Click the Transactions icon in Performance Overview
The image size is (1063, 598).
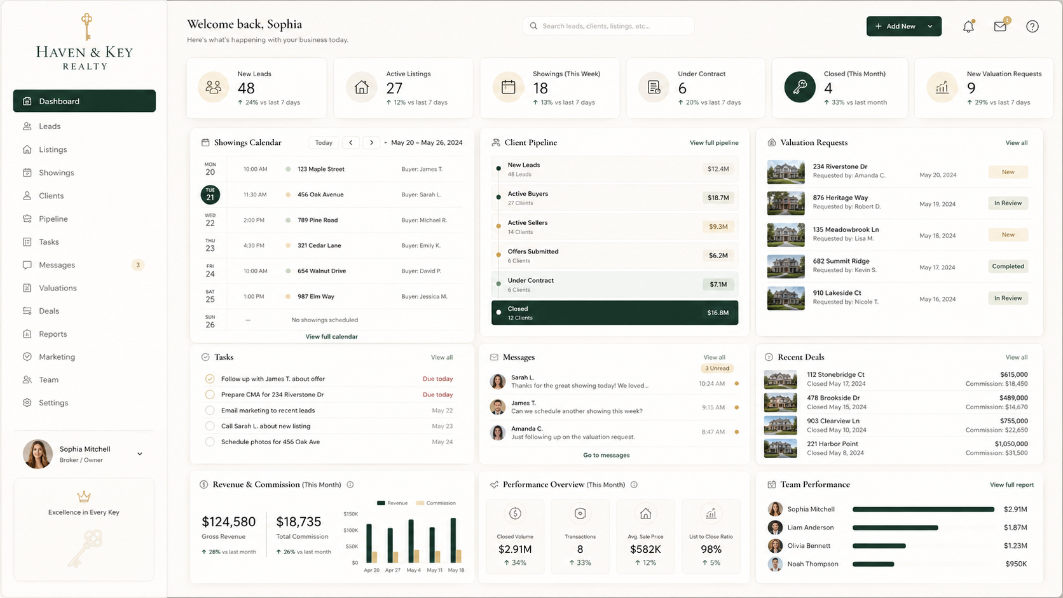[x=580, y=513]
